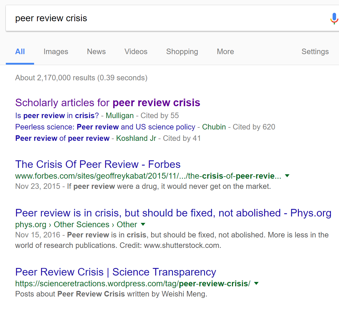Open the Videos search tab
This screenshot has width=339, height=309.
pyautogui.click(x=136, y=51)
